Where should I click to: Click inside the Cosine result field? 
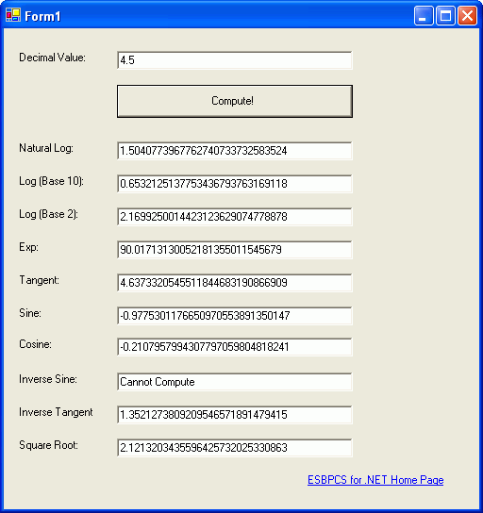pos(235,347)
